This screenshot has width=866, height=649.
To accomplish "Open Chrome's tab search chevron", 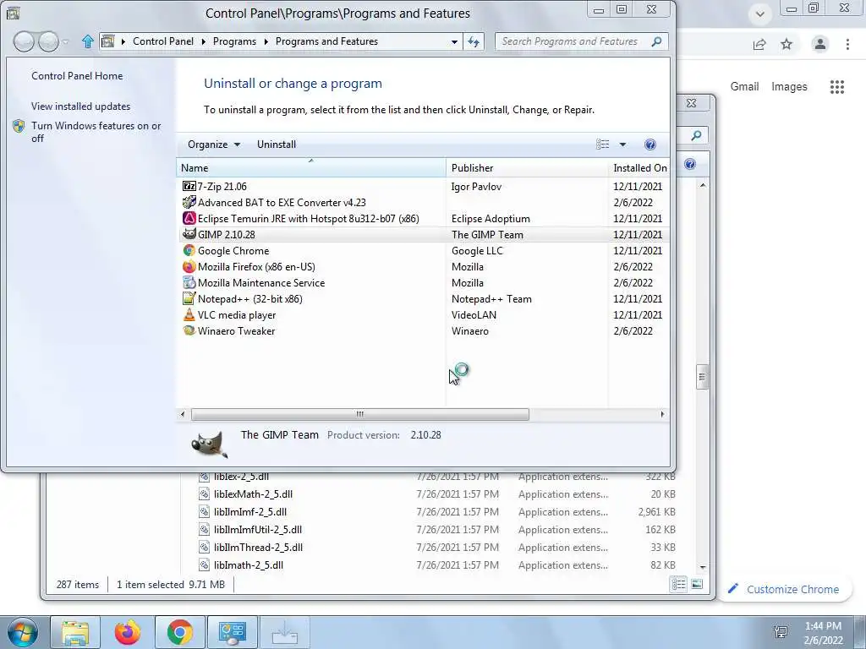I will pyautogui.click(x=760, y=14).
